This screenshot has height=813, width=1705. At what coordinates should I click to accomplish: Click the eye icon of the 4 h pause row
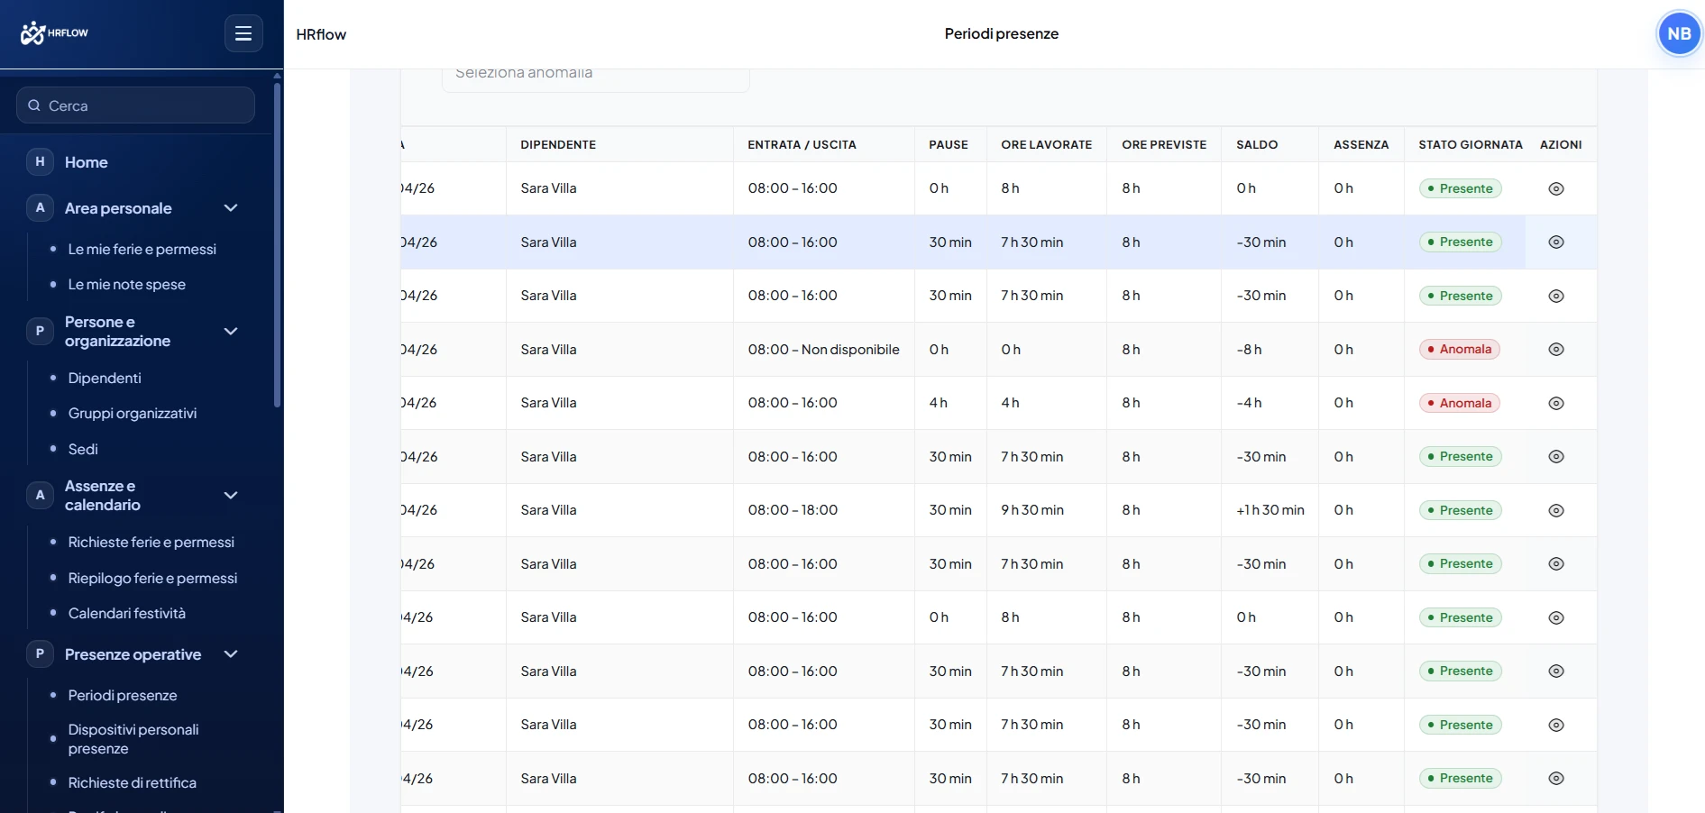coord(1556,403)
